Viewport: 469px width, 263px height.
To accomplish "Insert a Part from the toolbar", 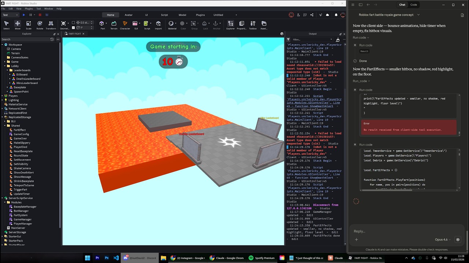I will pyautogui.click(x=103, y=25).
